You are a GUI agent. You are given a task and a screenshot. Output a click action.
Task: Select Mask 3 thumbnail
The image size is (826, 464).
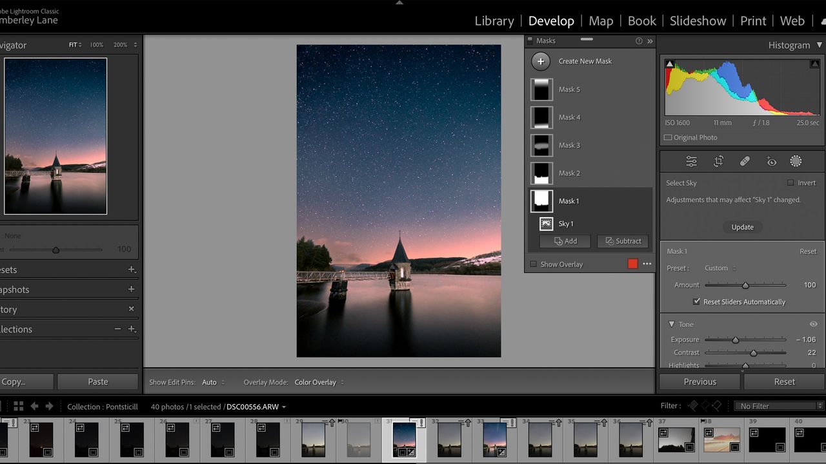point(541,145)
